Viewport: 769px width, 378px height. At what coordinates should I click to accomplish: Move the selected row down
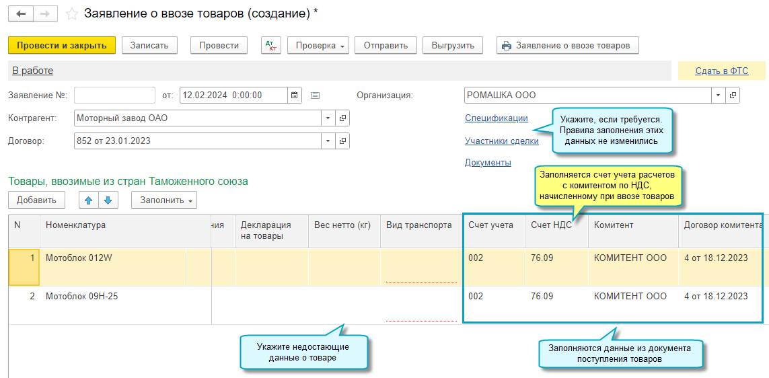click(x=108, y=200)
